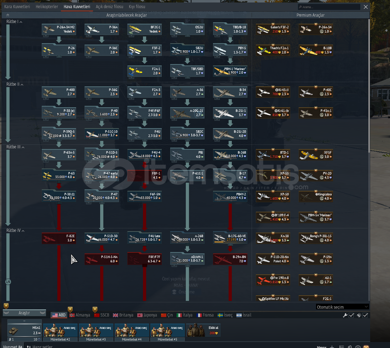Select the Fransa nation tab

pyautogui.click(x=205, y=315)
